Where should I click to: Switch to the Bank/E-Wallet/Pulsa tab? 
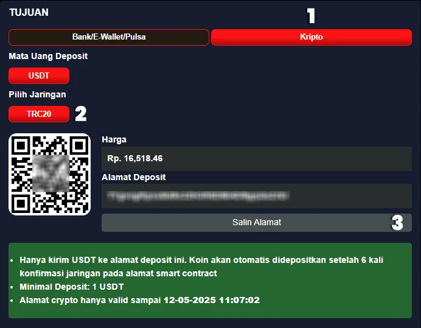109,37
